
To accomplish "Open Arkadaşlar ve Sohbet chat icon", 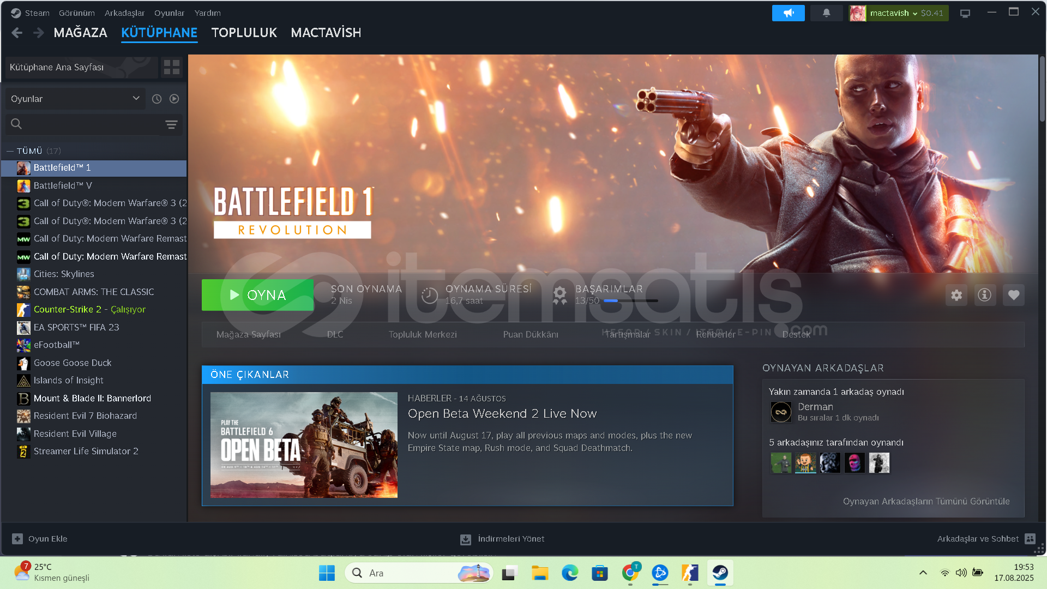I will pos(1030,539).
